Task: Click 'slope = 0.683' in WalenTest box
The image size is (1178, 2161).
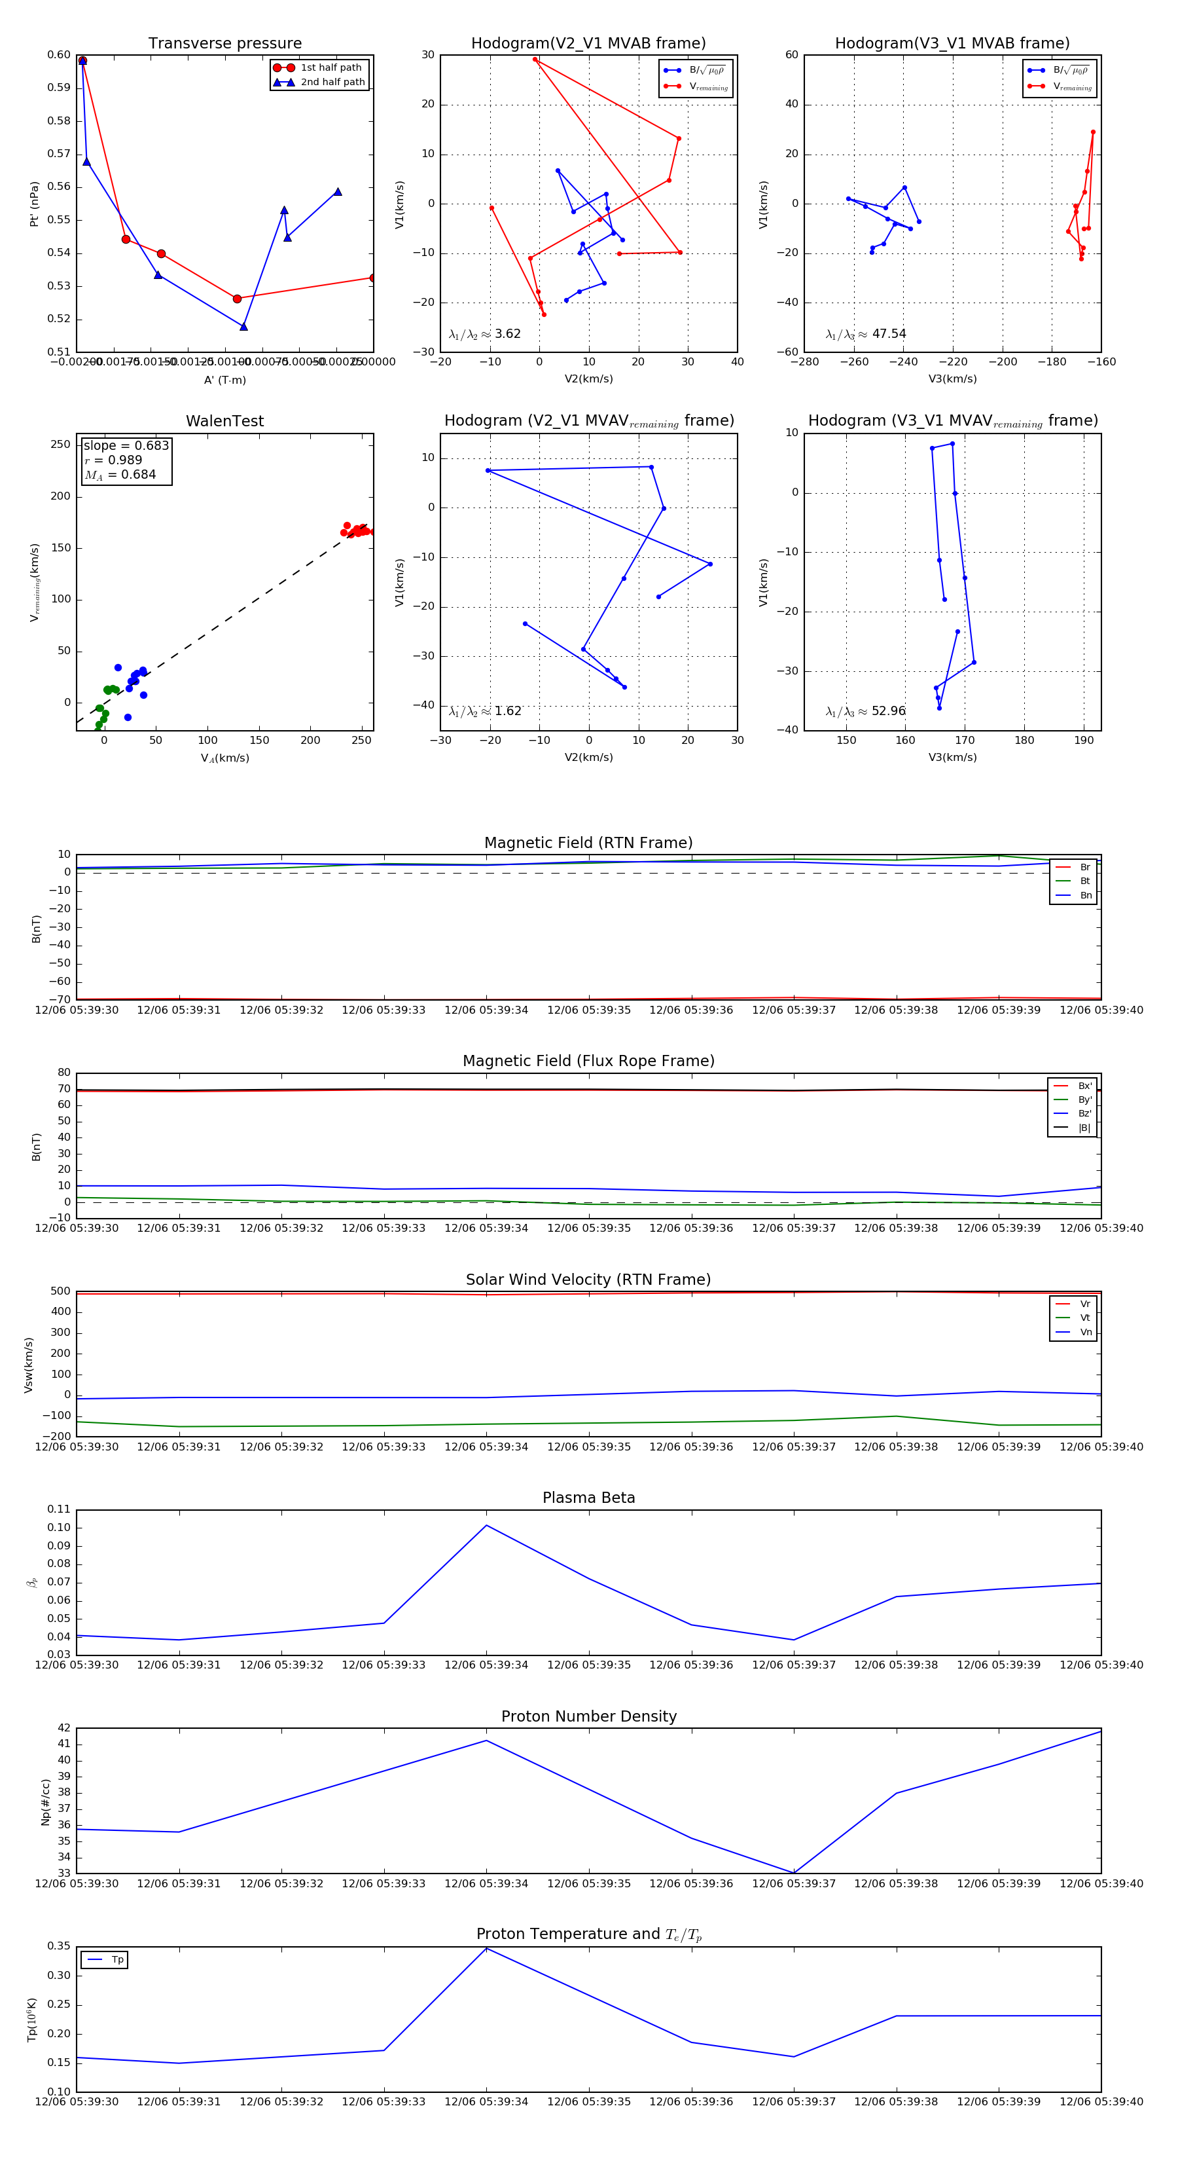Action: point(126,445)
